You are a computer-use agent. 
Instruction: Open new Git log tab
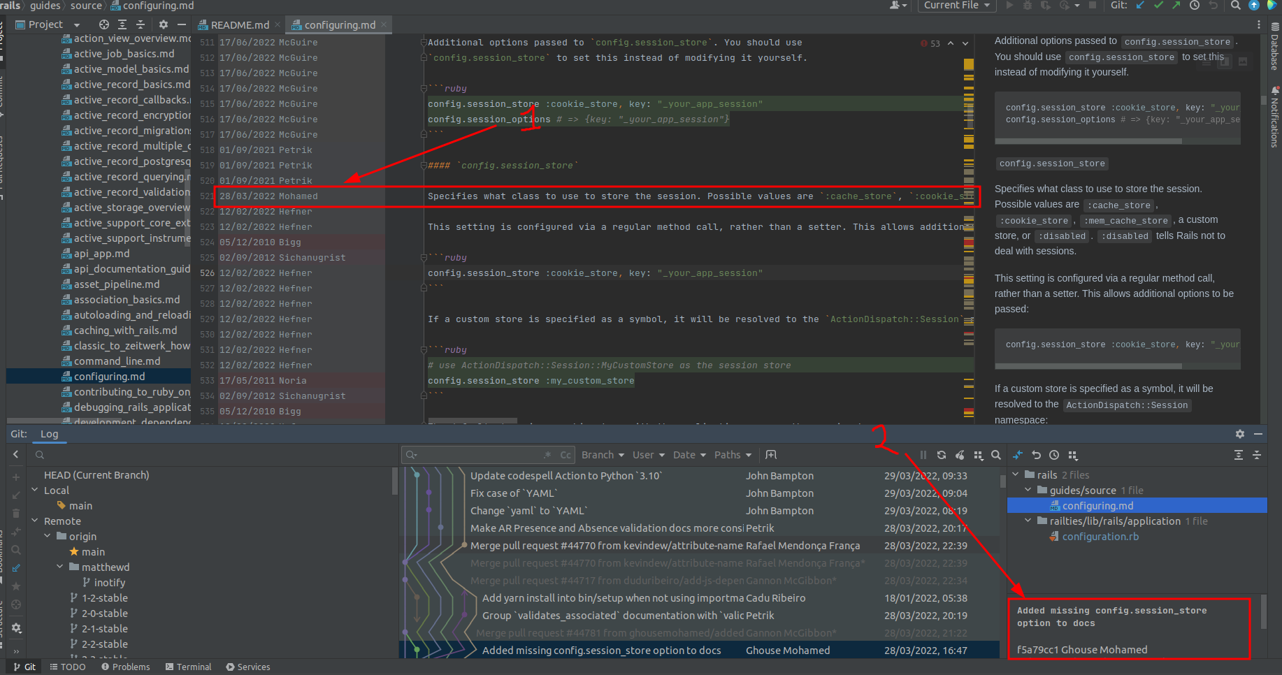point(771,455)
